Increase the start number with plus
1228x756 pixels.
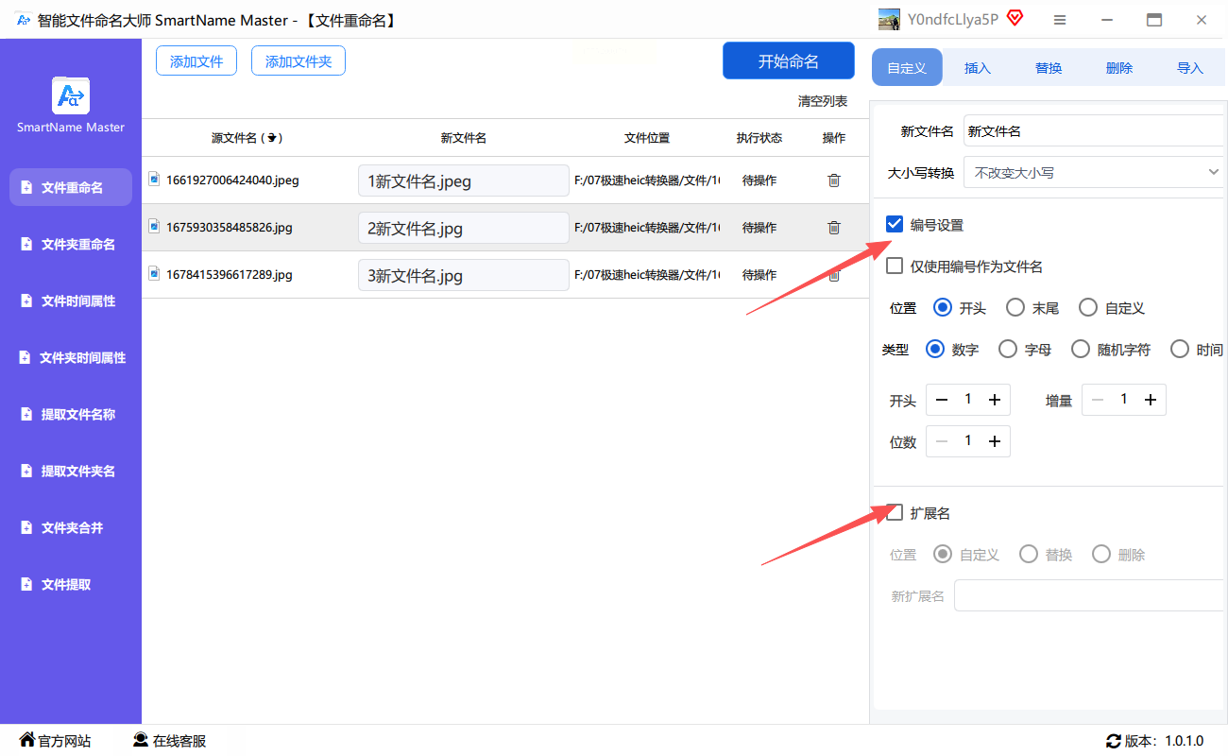[x=994, y=400]
